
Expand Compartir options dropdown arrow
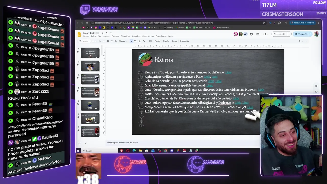pyautogui.click(x=311, y=34)
